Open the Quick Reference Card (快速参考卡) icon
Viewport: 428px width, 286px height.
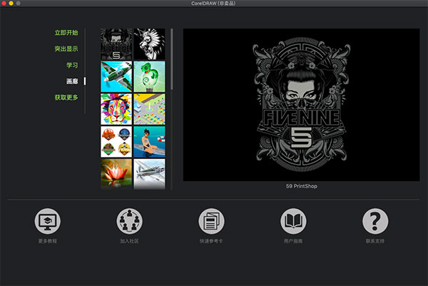click(x=211, y=221)
